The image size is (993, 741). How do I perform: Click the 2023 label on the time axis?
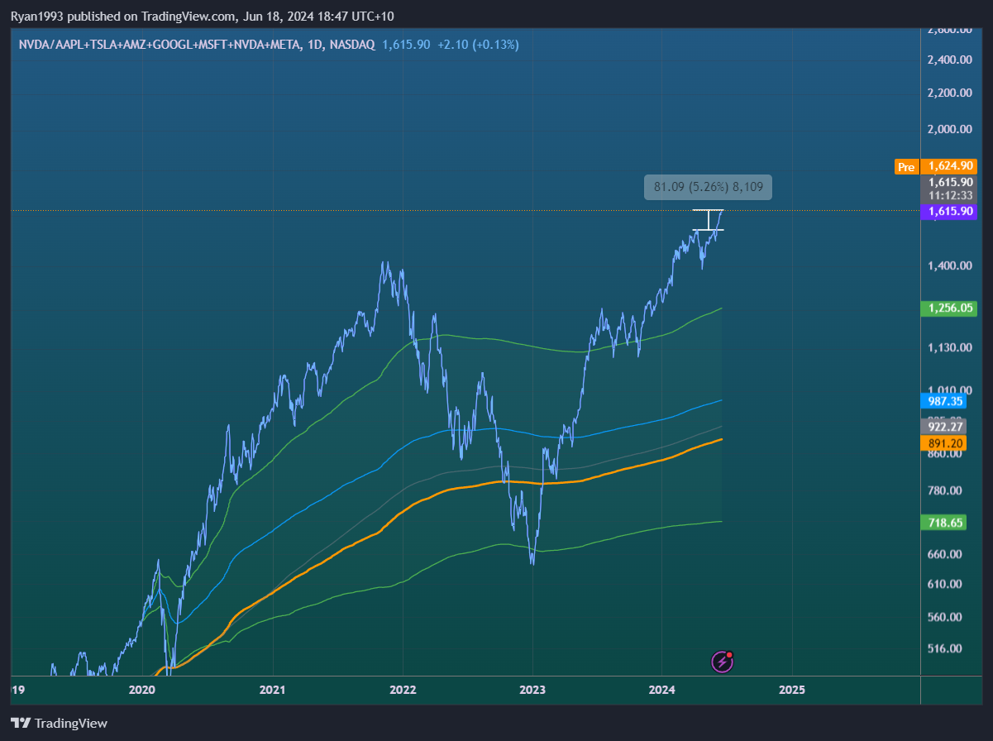click(532, 689)
